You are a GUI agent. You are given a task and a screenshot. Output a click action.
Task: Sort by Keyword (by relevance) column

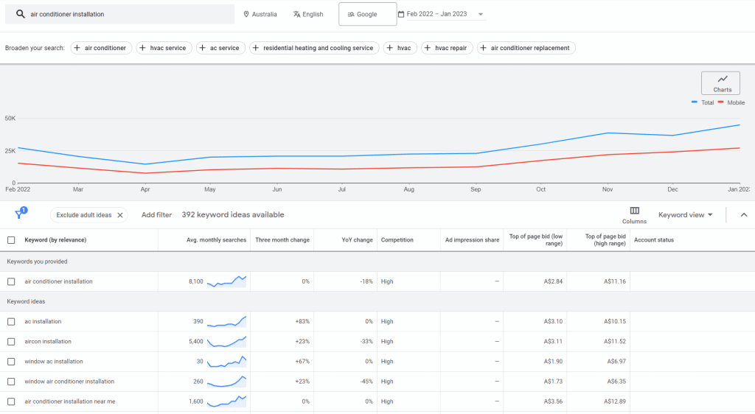(x=55, y=240)
